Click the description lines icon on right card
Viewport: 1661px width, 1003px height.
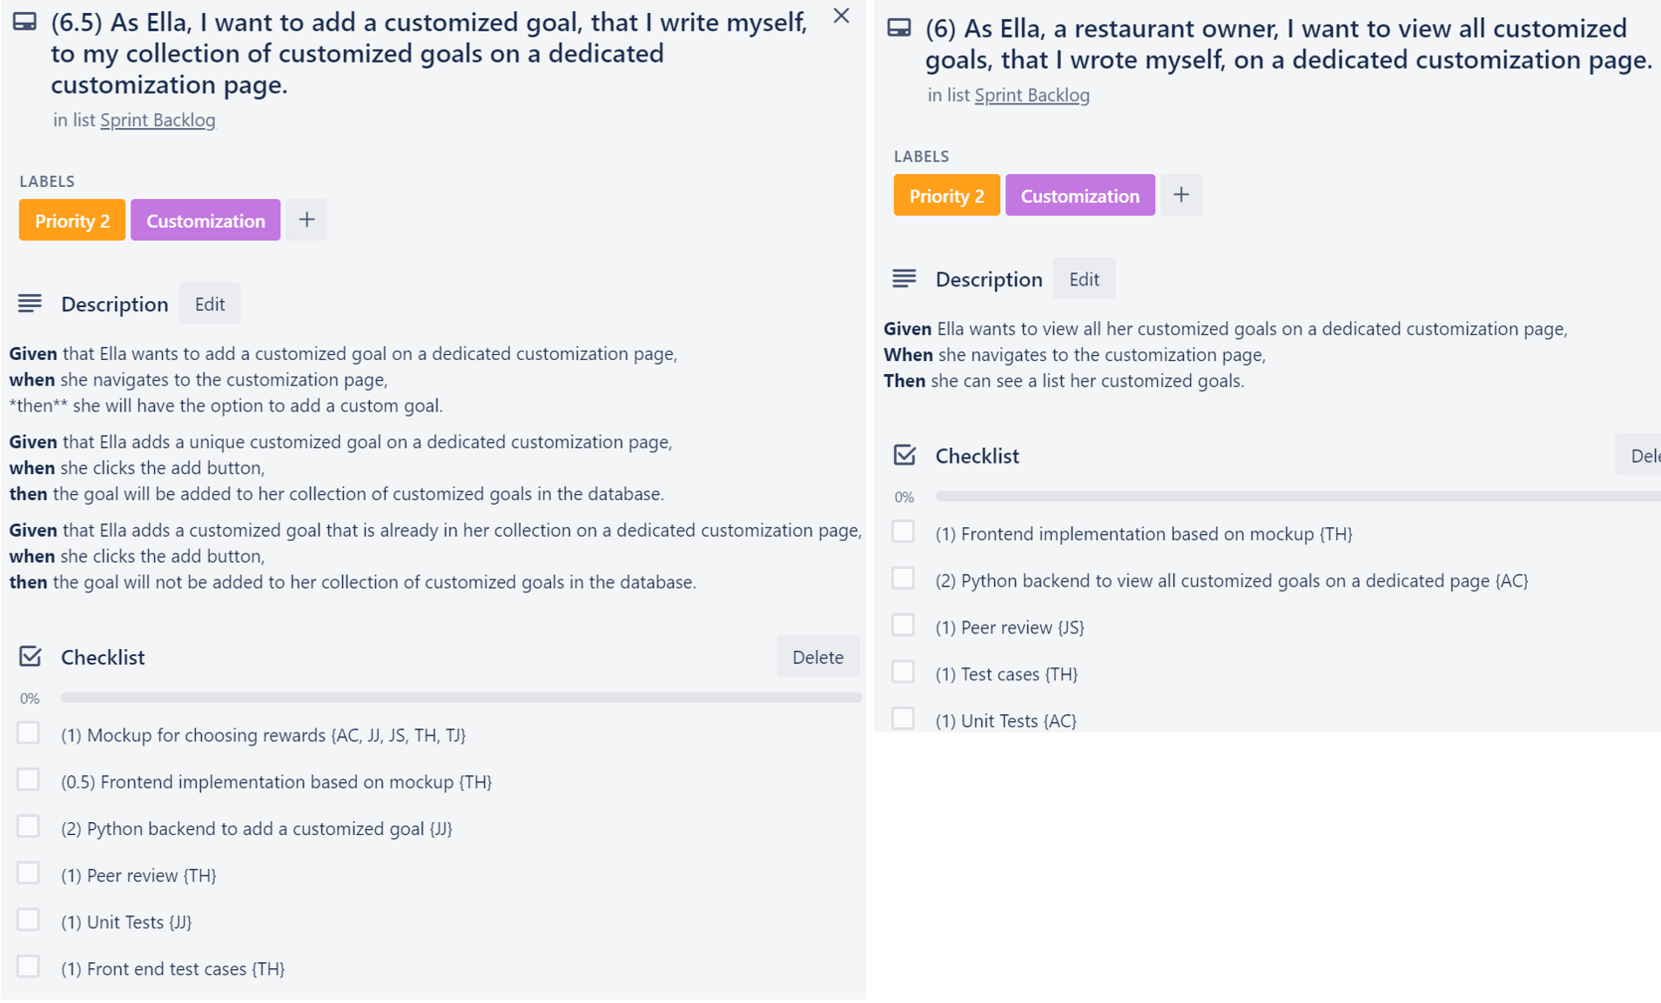pyautogui.click(x=904, y=278)
